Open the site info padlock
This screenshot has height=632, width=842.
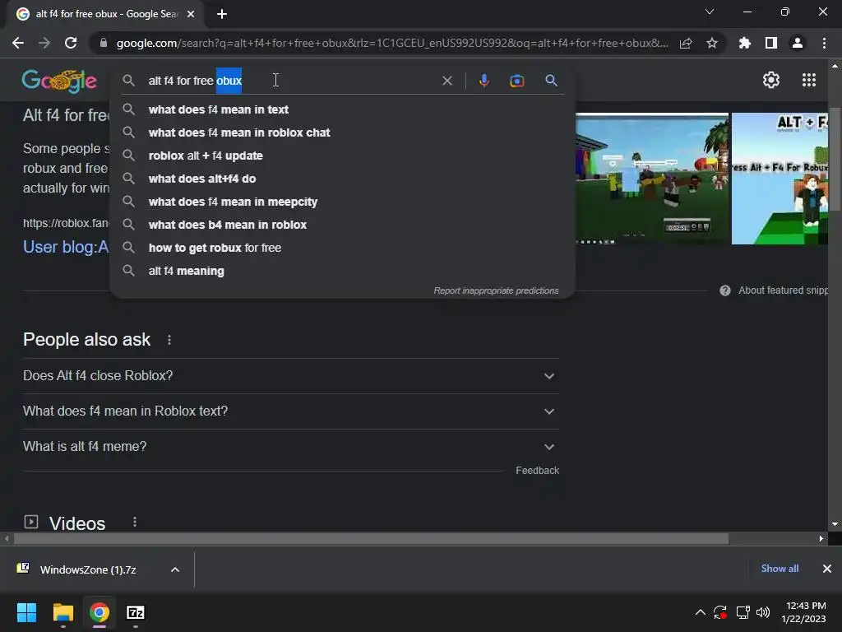point(104,43)
